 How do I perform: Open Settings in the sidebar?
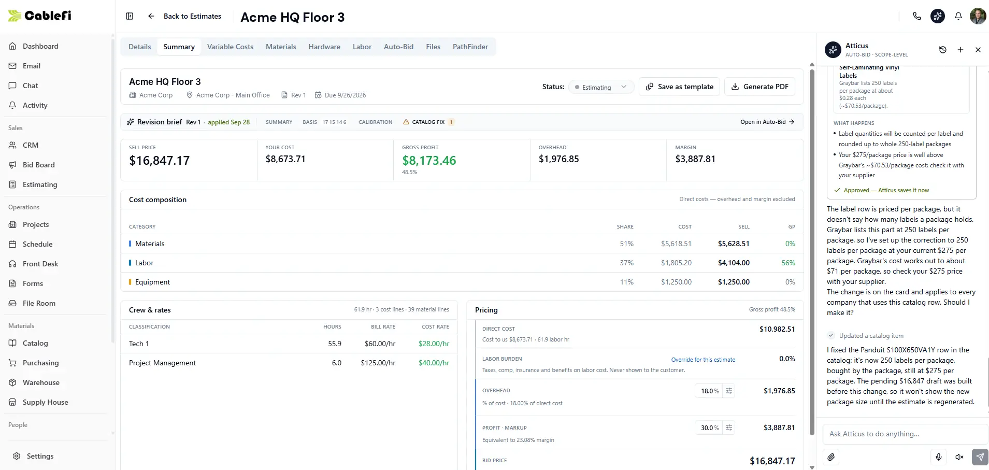tap(40, 456)
